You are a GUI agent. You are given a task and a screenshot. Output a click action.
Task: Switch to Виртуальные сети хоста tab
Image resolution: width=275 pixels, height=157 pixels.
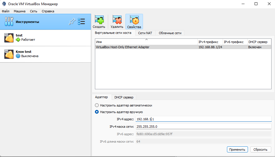[x=113, y=33]
